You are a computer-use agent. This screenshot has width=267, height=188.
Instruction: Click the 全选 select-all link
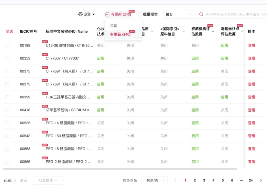coord(9,32)
